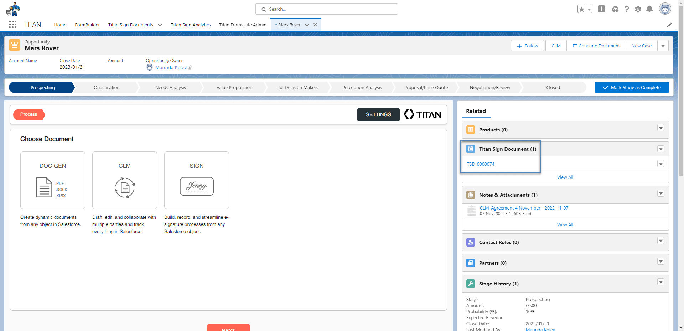The height and width of the screenshot is (331, 684).
Task: Expand the Titan Sign Documents tab dropdown
Action: (159, 25)
